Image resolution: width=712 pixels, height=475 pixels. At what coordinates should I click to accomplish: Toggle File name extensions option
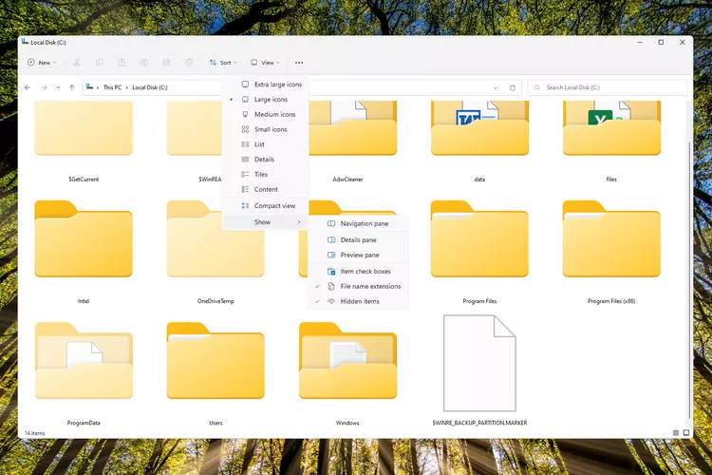click(358, 286)
